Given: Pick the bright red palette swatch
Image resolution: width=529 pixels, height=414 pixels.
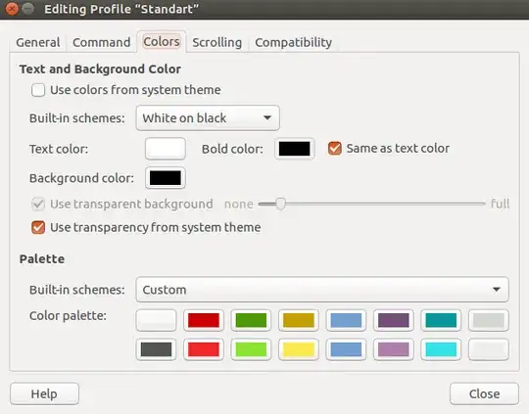Looking at the screenshot, I should click(x=204, y=349).
